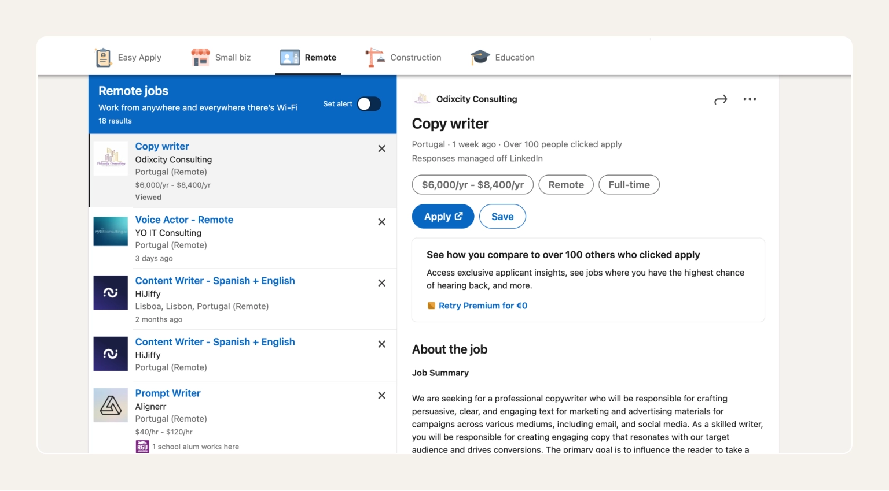Share the job with the arrow icon

tap(721, 100)
